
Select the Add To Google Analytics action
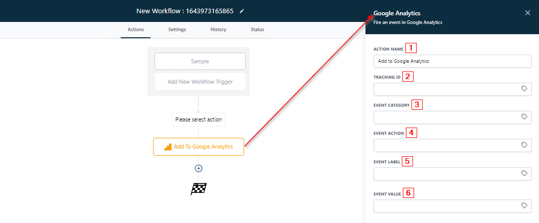pos(198,146)
